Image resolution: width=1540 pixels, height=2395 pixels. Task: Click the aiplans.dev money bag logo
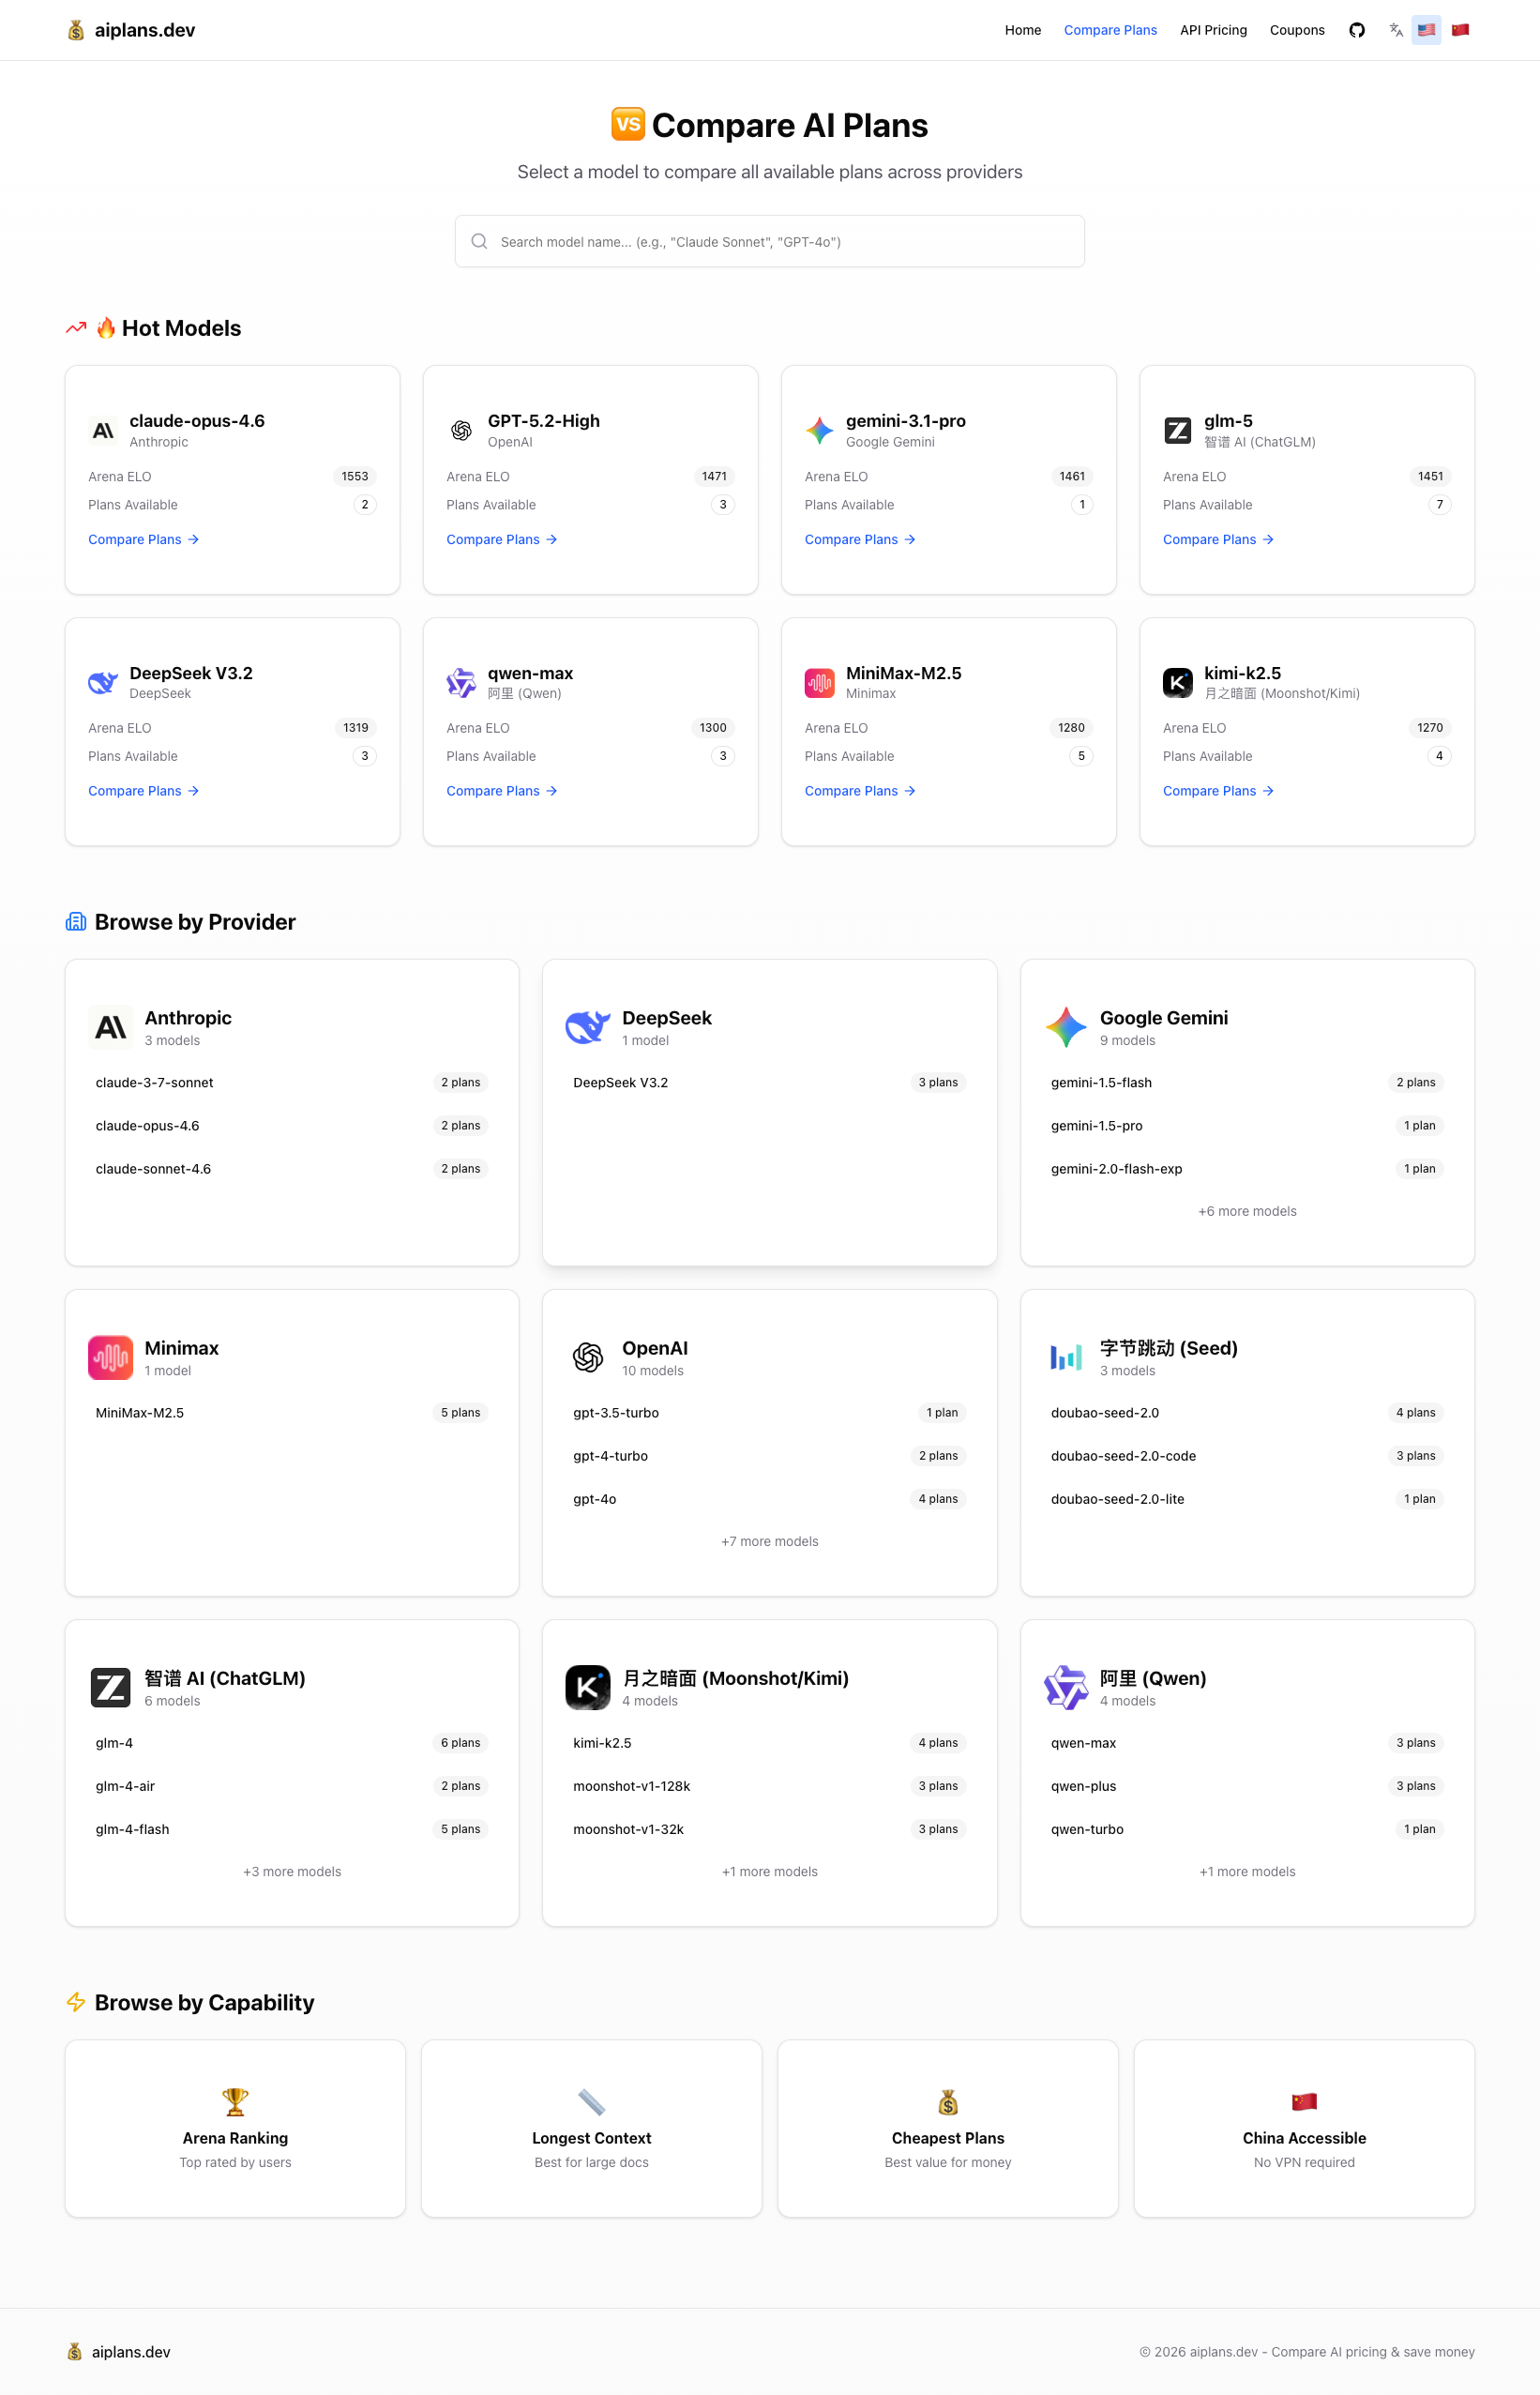75,30
